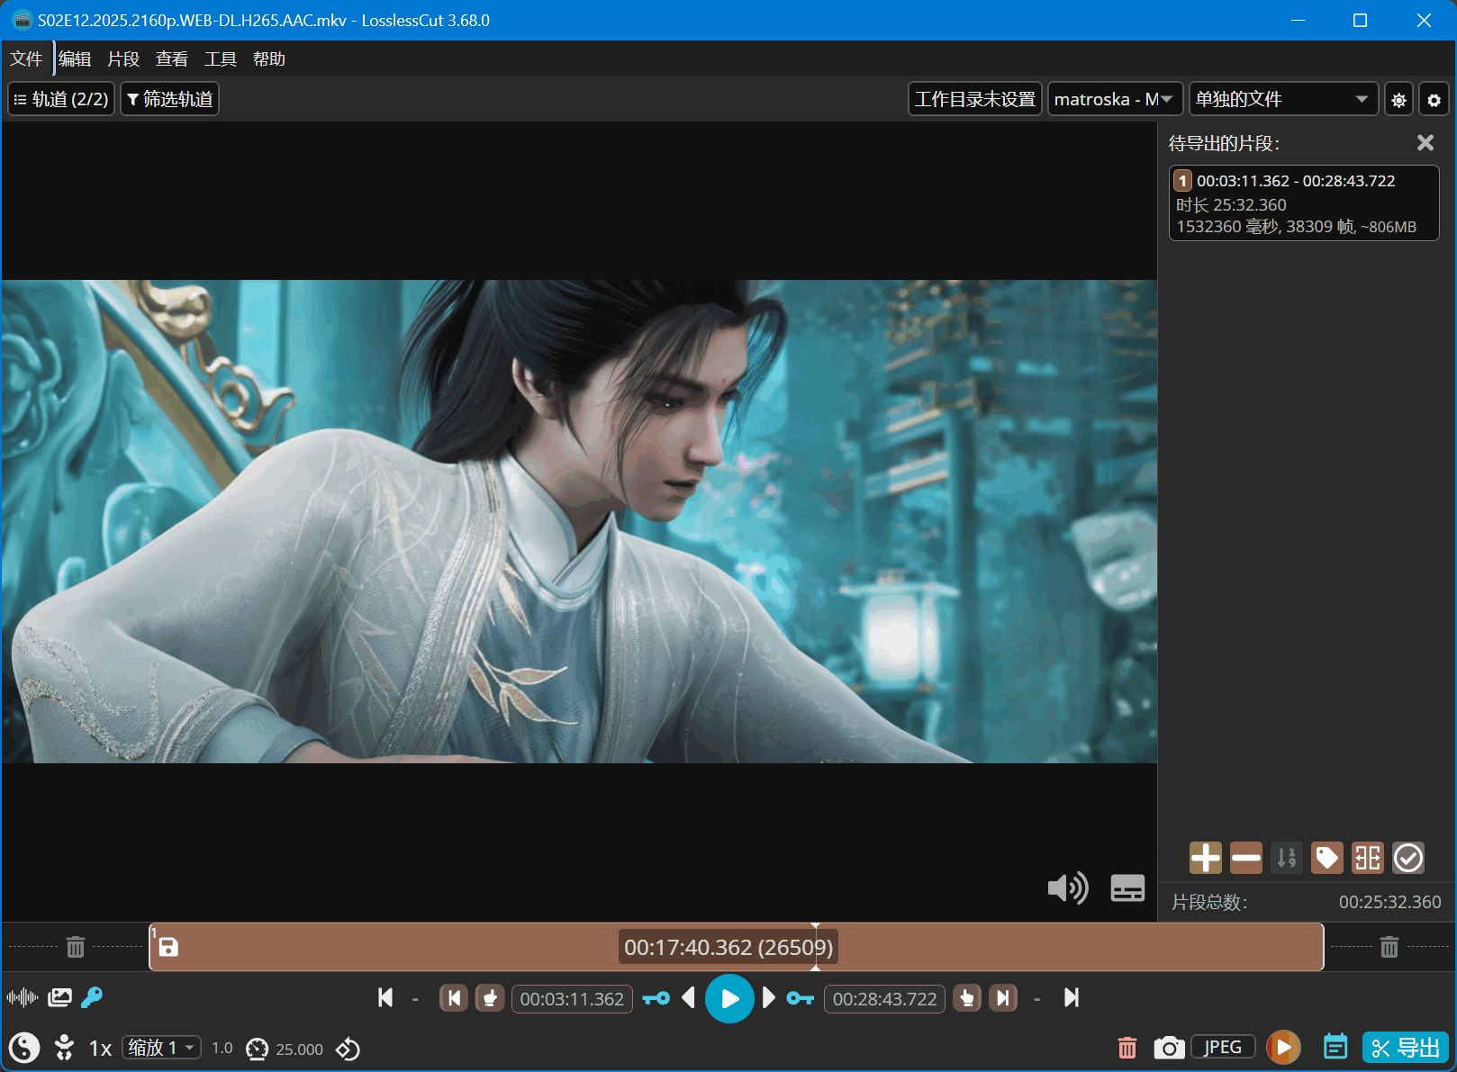
Task: Click the red trash delete source icon
Action: 1127,1048
